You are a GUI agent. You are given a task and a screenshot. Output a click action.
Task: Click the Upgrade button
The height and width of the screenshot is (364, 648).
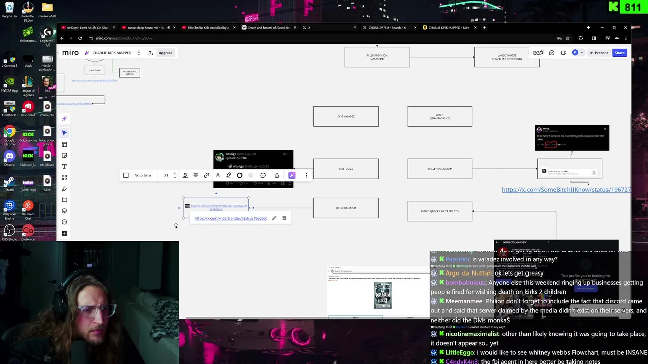[166, 53]
